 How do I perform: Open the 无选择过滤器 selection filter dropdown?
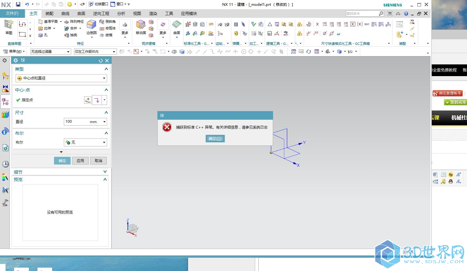tap(50, 52)
